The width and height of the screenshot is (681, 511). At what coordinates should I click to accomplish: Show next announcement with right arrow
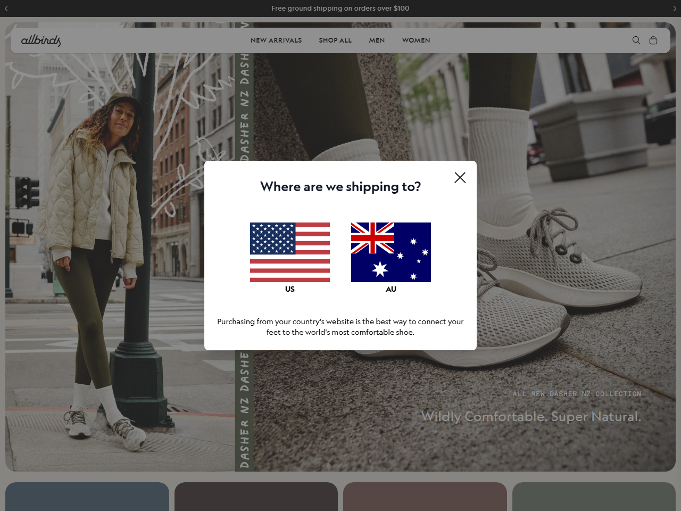click(x=675, y=9)
